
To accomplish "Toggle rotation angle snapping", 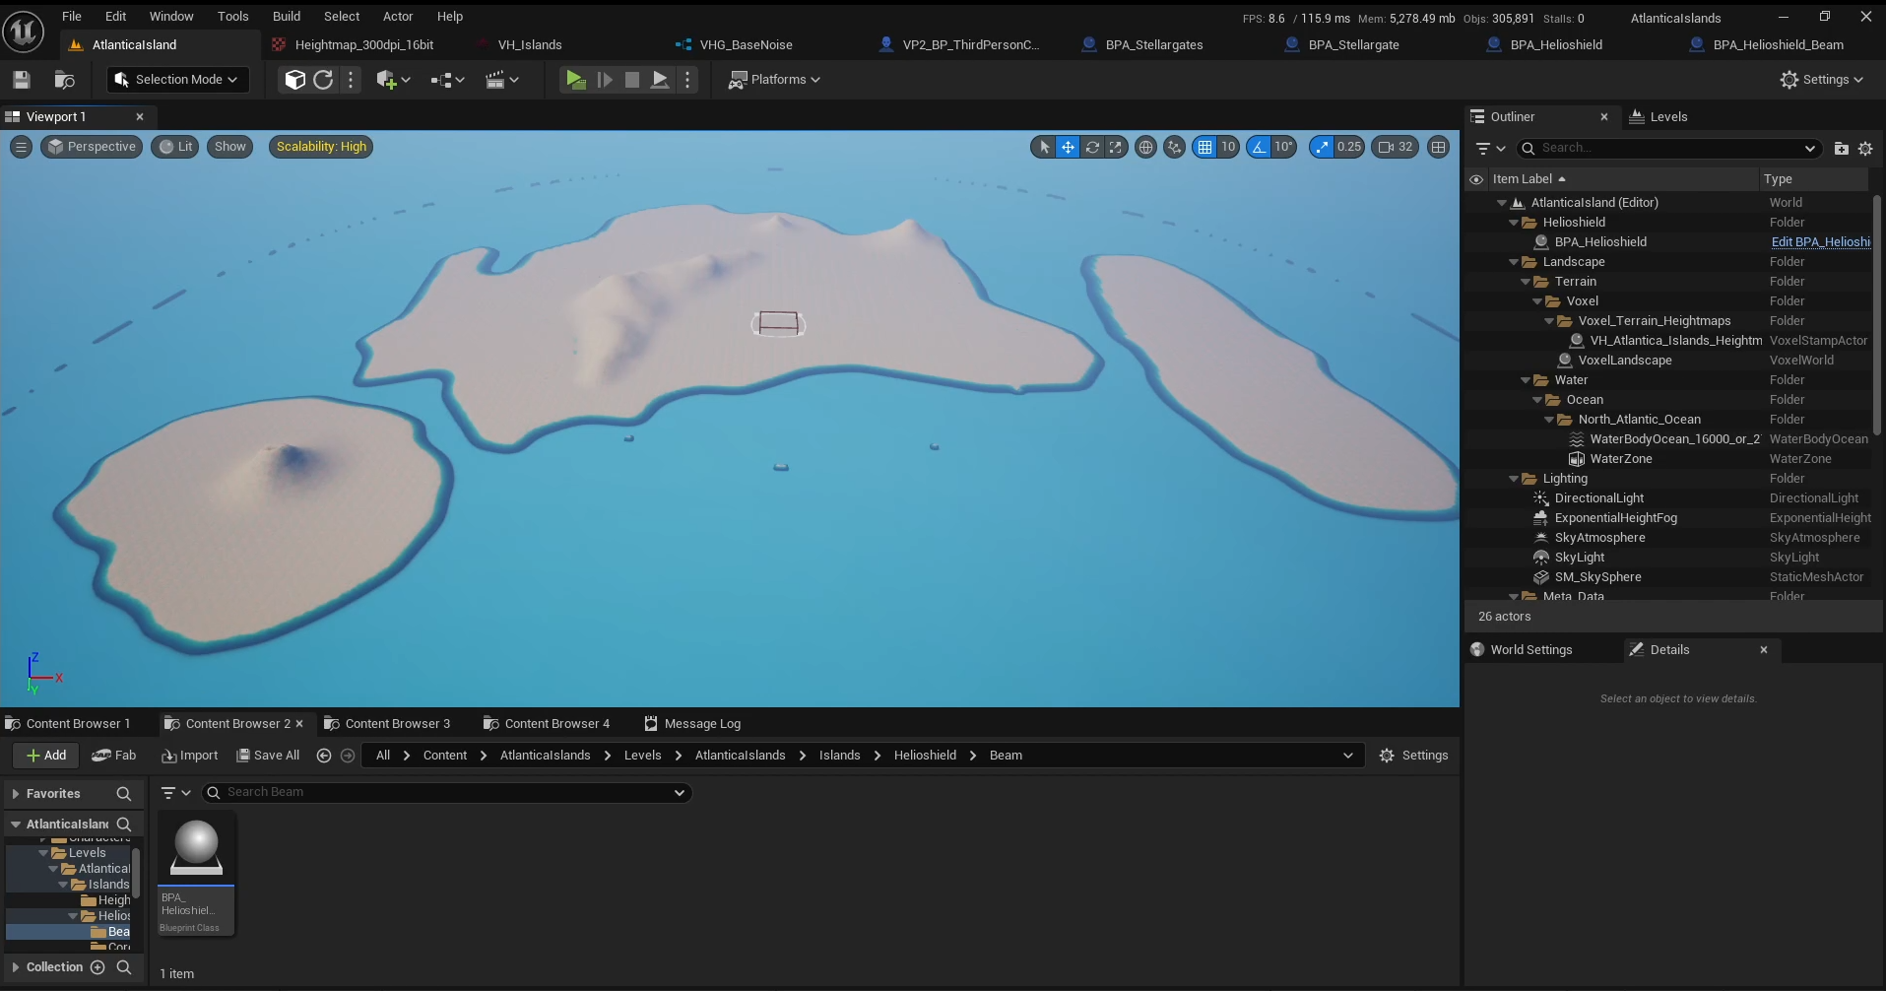I will [1259, 147].
